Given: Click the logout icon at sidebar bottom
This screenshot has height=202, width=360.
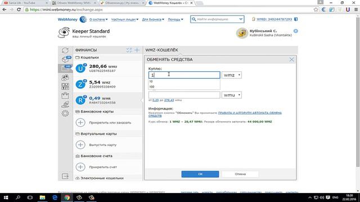Looking at the screenshot, I should (65, 176).
